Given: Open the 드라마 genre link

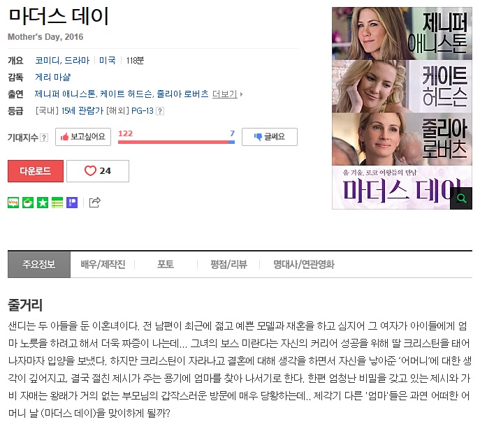Looking at the screenshot, I should point(77,61).
